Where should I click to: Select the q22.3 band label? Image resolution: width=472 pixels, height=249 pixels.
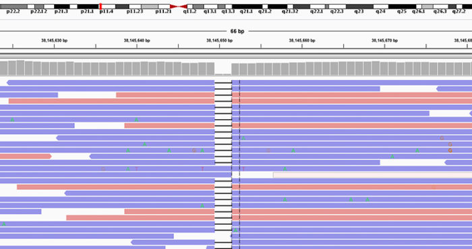[x=336, y=11]
